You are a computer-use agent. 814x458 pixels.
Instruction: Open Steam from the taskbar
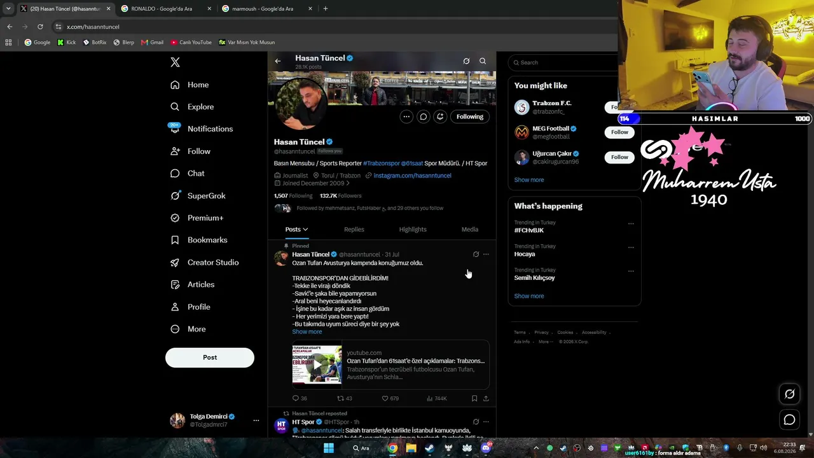click(x=430, y=448)
